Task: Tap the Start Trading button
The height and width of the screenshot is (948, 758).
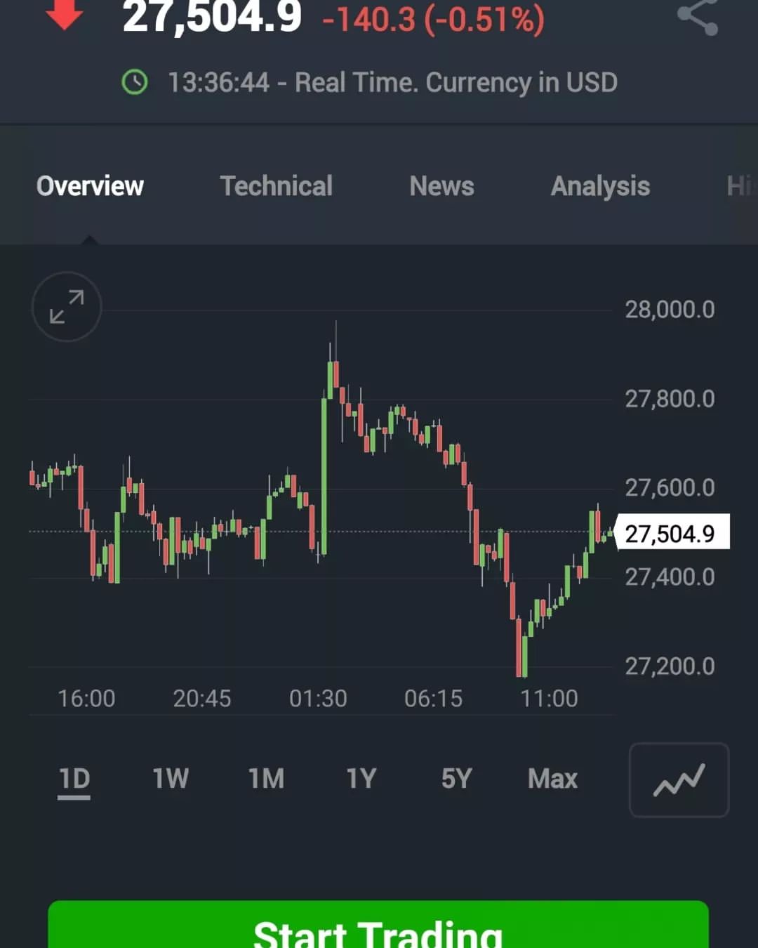Action: [378, 924]
